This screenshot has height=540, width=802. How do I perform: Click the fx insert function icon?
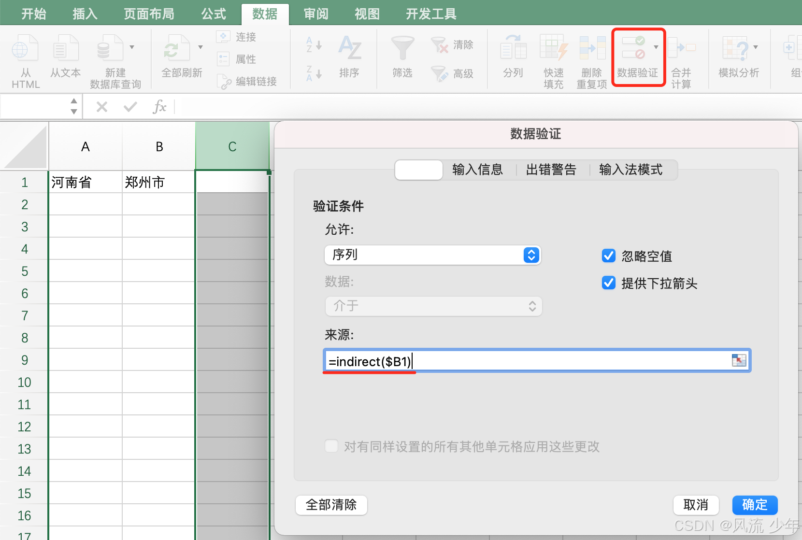159,107
